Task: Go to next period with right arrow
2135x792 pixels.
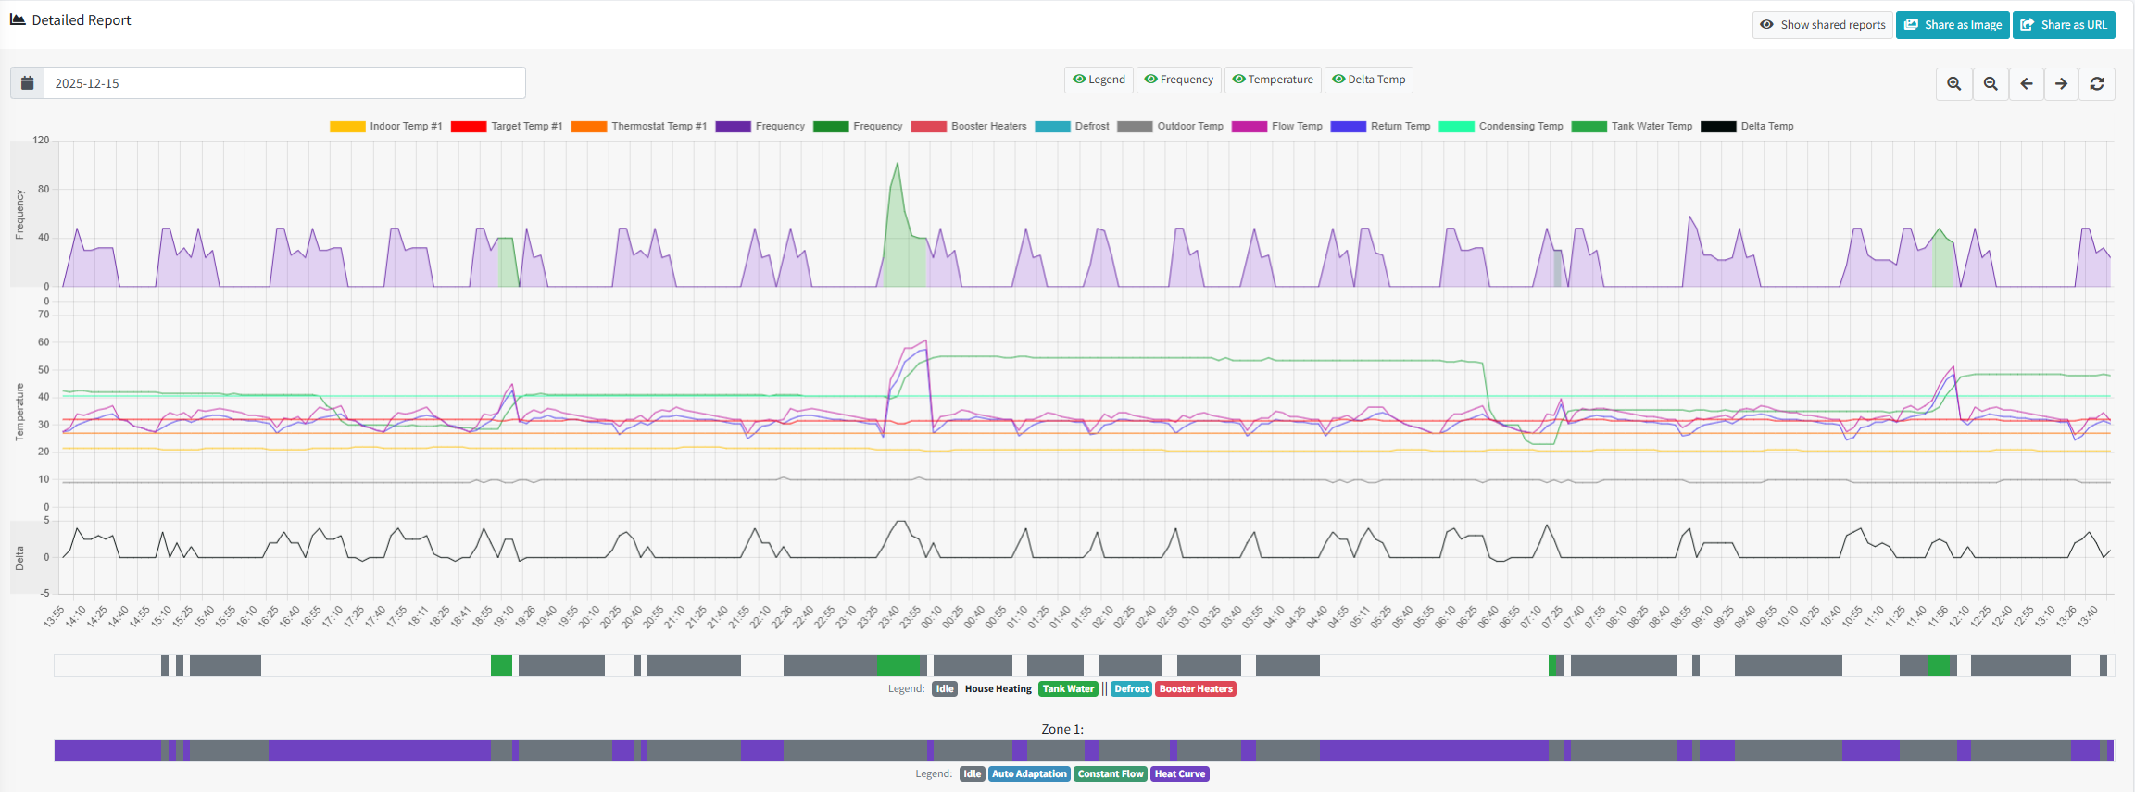Action: pos(2061,83)
